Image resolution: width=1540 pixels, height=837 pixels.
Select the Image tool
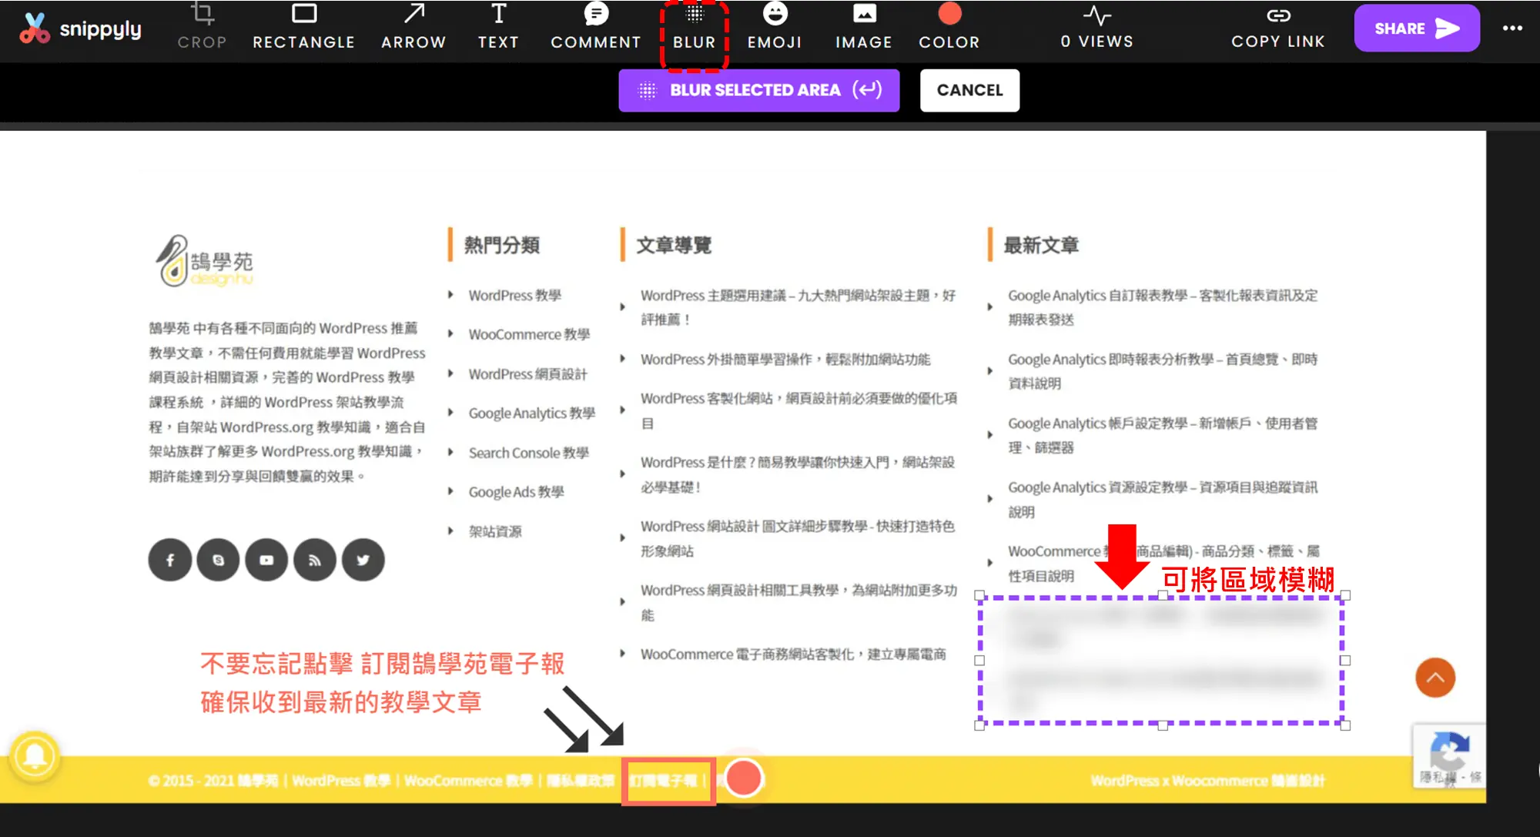(864, 27)
